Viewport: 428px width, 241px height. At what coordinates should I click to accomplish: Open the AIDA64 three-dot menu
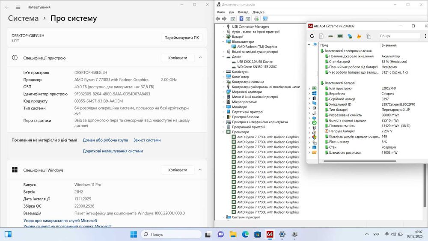(x=425, y=36)
